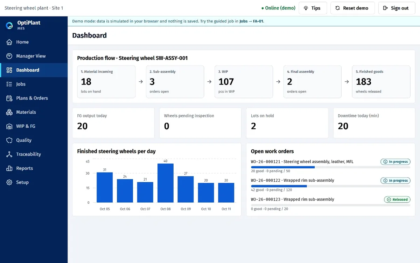Open the Finished goods flow card
This screenshot has width=420, height=263.
tap(381, 82)
